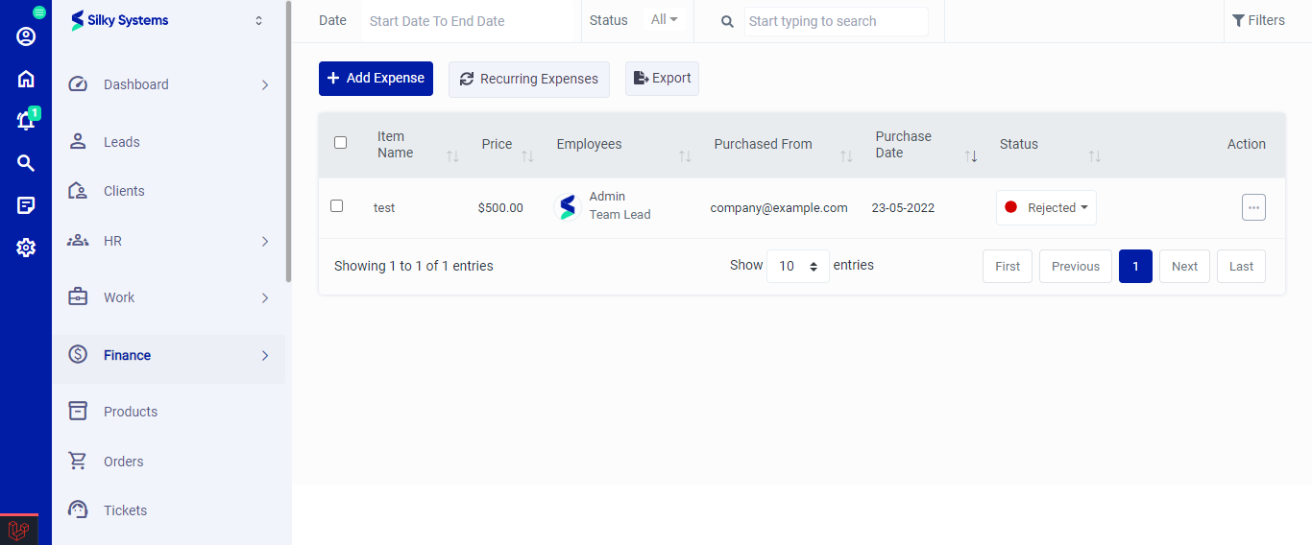Open the Rejected status dropdown
The width and height of the screenshot is (1312, 545).
point(1046,207)
